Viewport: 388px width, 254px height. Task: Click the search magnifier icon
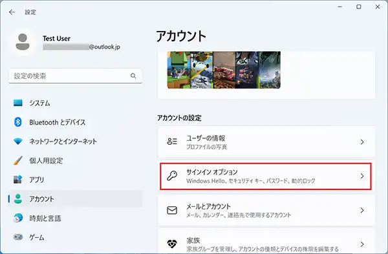[133, 76]
